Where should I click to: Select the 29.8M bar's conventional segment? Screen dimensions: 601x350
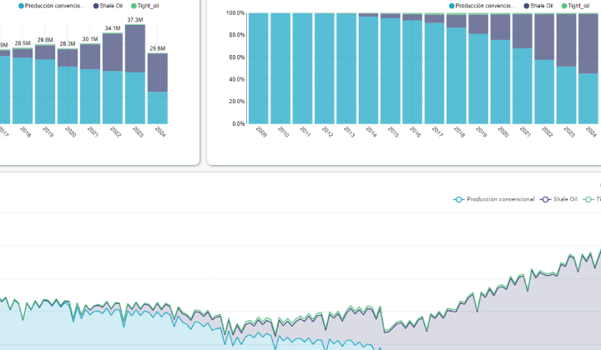(x=45, y=92)
